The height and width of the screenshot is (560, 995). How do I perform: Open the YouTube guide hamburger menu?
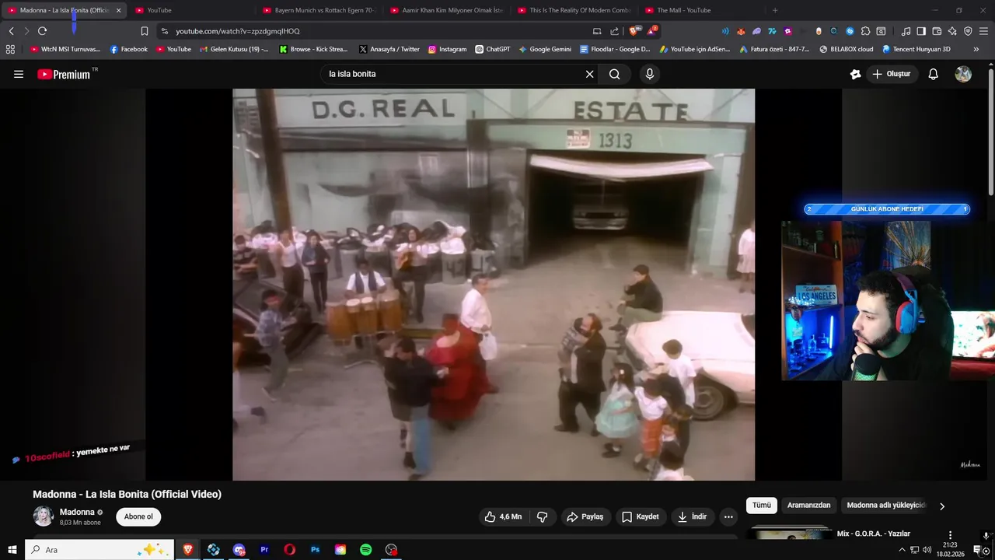point(19,74)
